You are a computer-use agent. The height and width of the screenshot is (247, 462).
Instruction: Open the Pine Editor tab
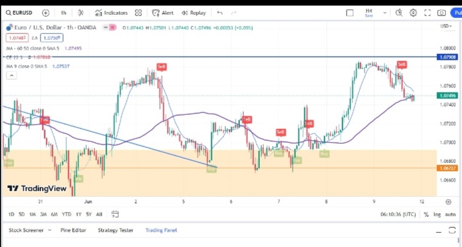73,230
